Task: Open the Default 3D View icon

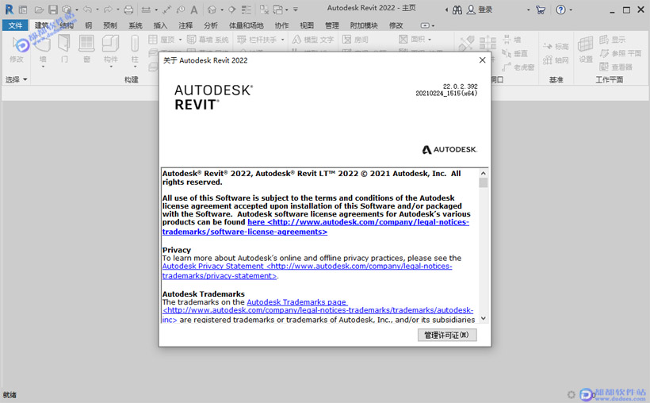Action: click(212, 10)
